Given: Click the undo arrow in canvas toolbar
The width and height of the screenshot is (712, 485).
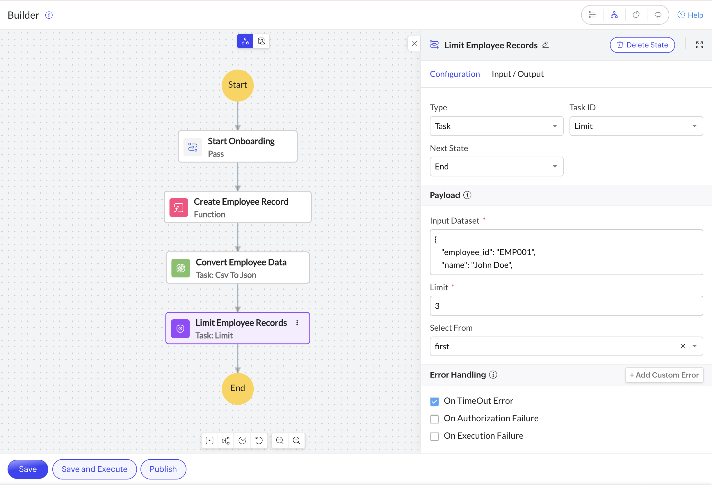Looking at the screenshot, I should [x=259, y=440].
